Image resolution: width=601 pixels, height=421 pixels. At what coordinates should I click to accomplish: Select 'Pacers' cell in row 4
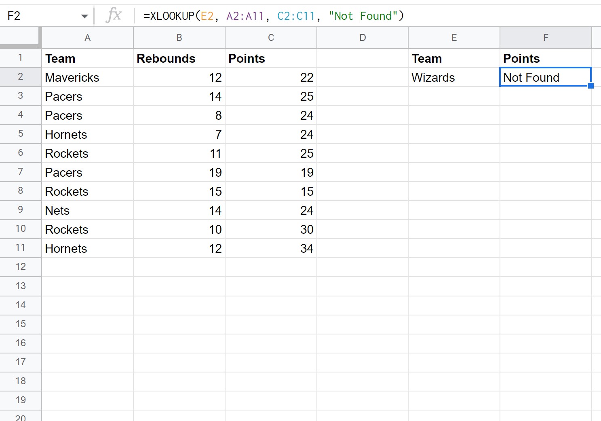tap(88, 115)
